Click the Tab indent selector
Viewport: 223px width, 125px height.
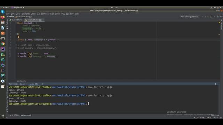214,118
